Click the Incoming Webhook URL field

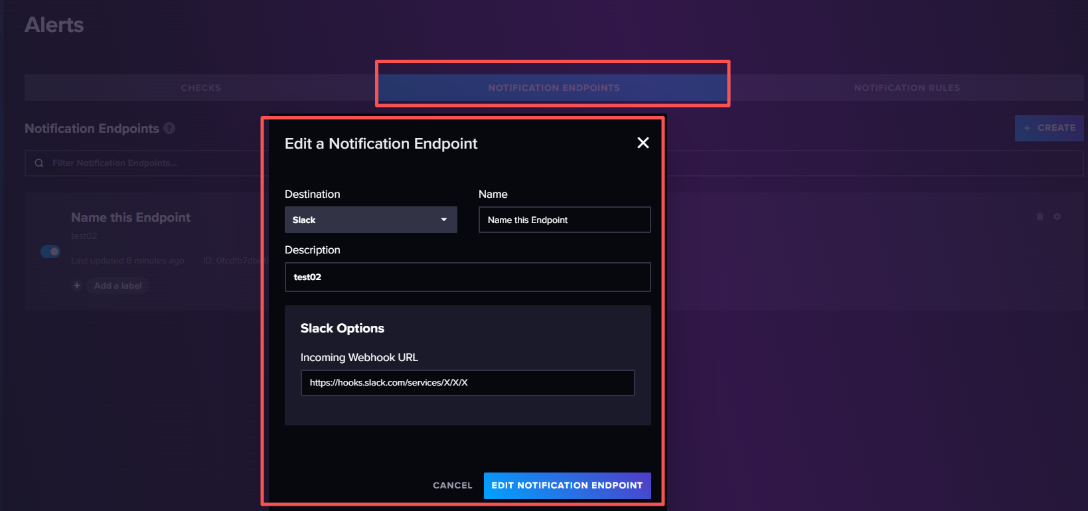pyautogui.click(x=467, y=383)
